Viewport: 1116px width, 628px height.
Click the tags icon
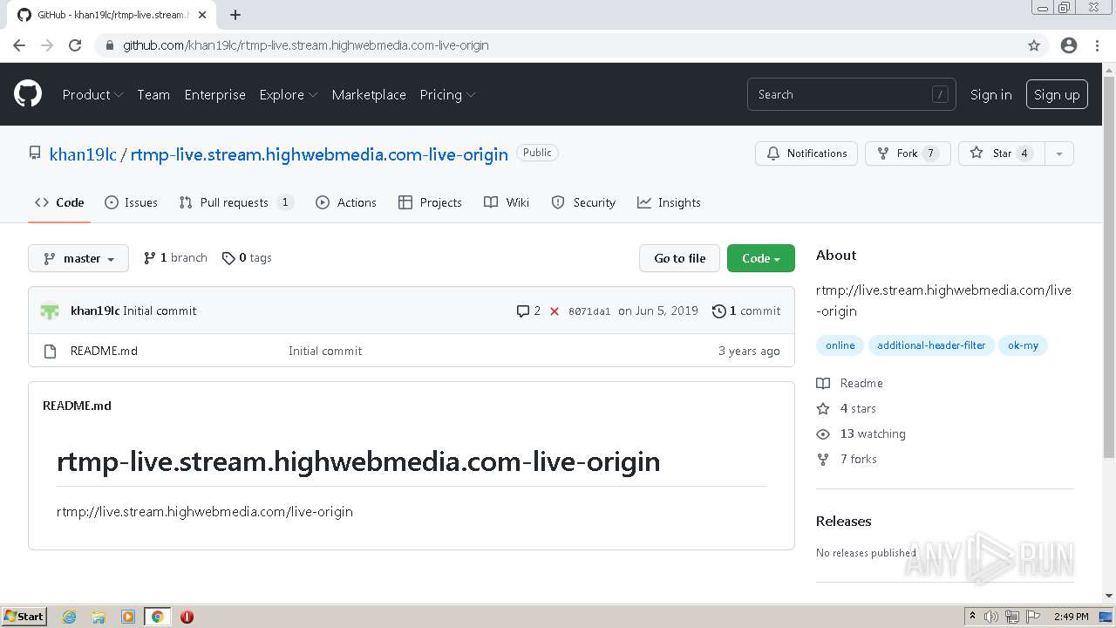tap(228, 258)
